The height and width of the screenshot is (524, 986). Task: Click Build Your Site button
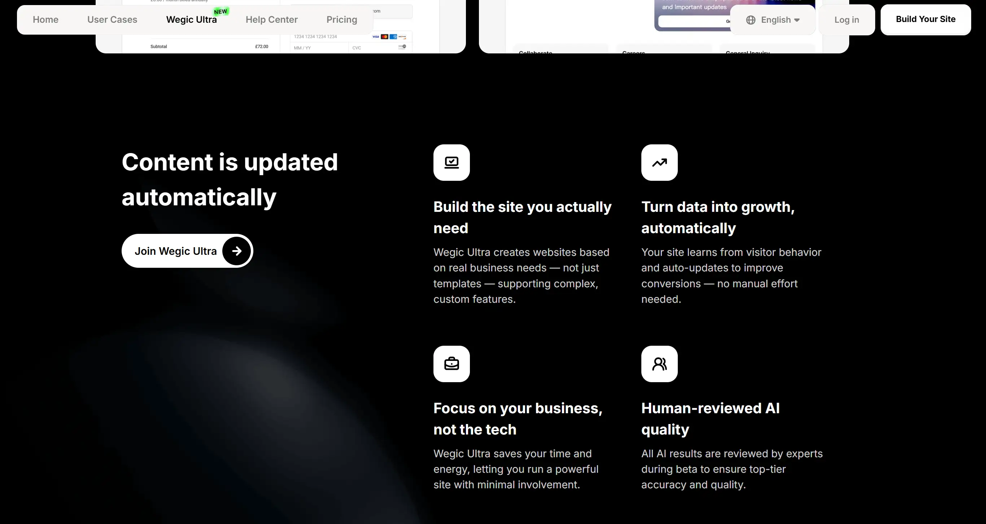pos(925,19)
